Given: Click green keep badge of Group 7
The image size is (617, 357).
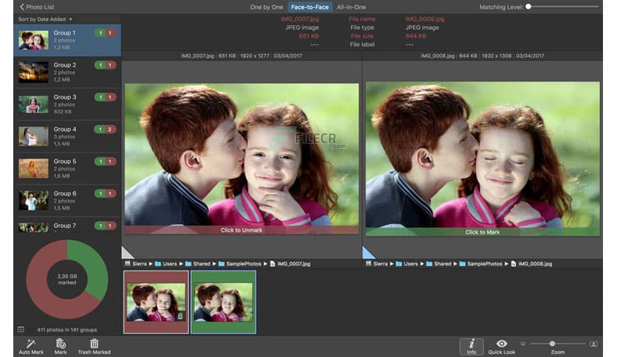Looking at the screenshot, I should click(x=100, y=226).
